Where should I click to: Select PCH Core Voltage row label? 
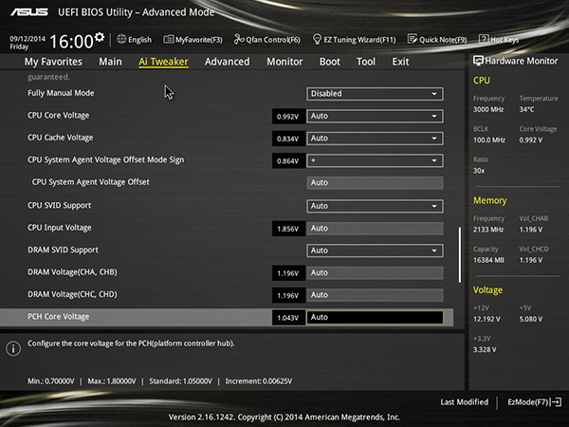[59, 317]
